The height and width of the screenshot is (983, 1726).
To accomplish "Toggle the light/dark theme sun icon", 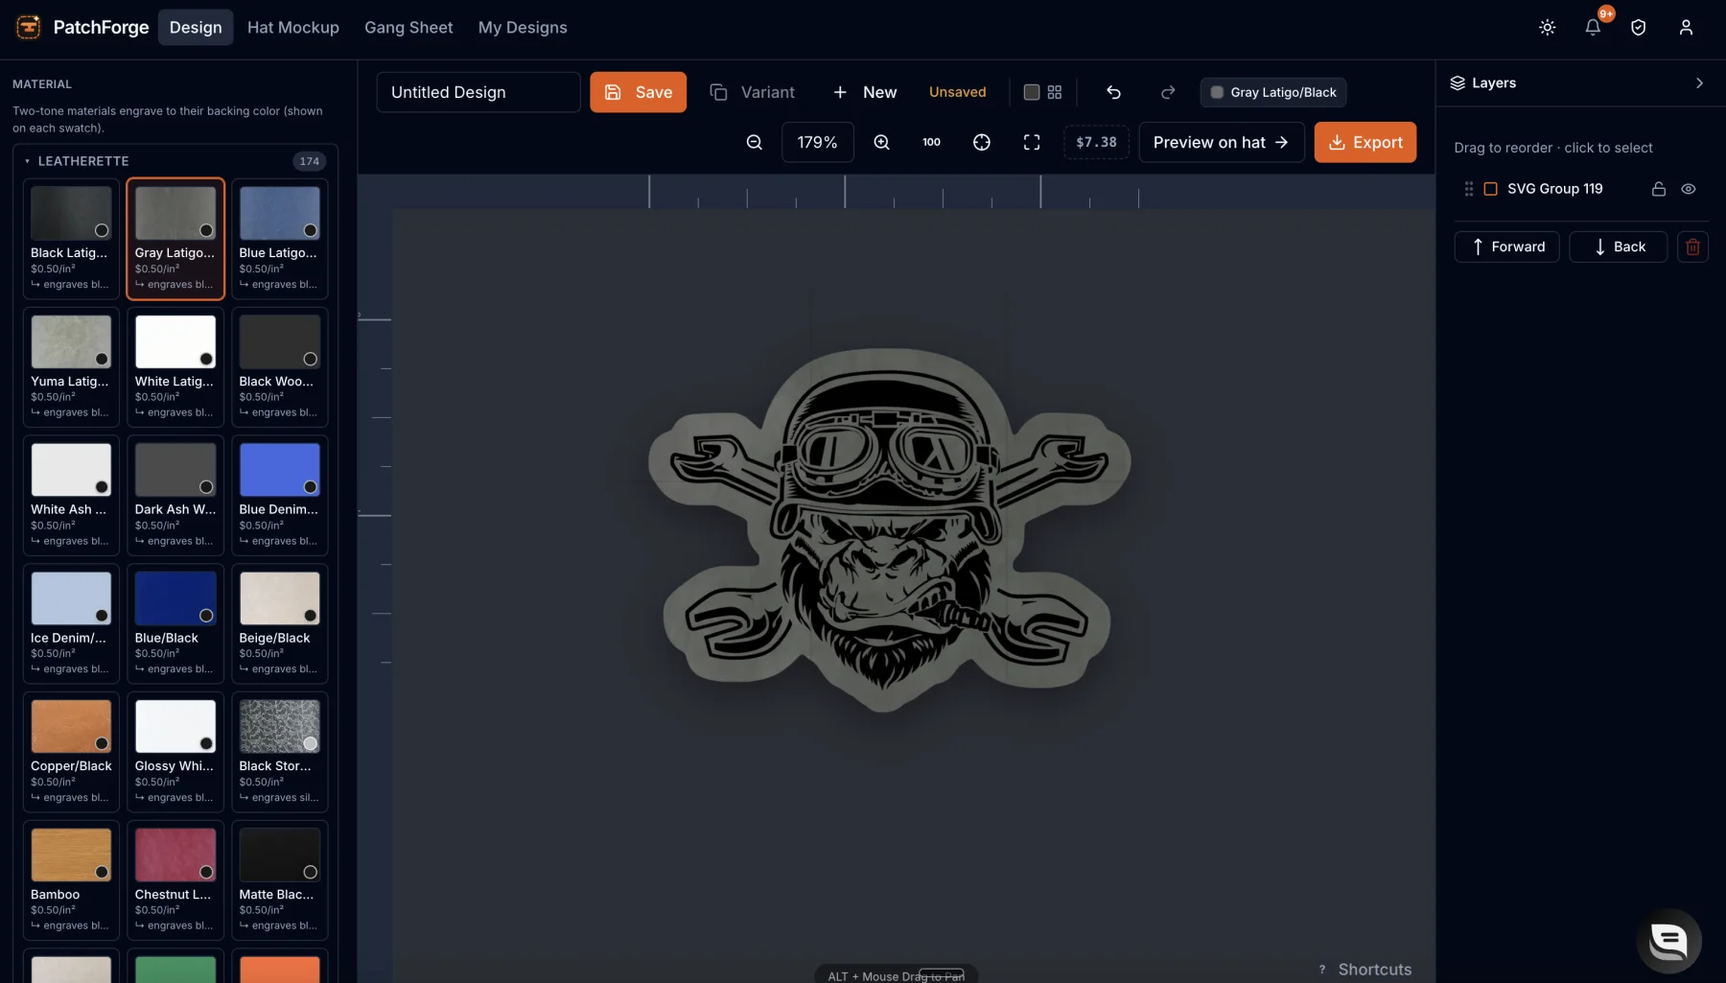I will point(1547,28).
